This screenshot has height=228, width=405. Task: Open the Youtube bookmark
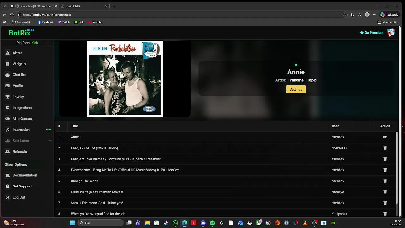pos(95,22)
